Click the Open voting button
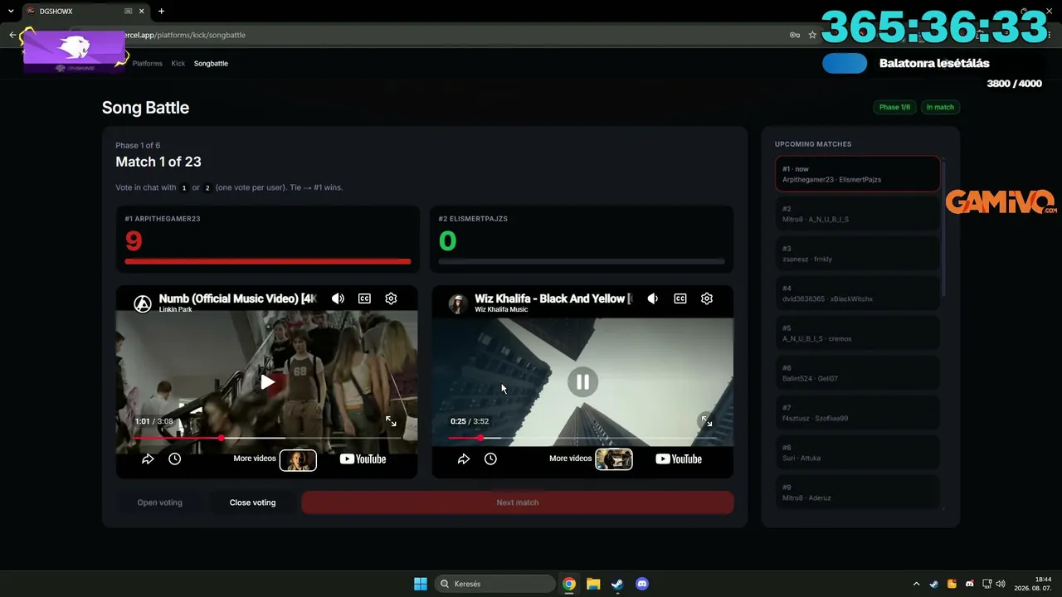This screenshot has width=1062, height=597. click(159, 502)
